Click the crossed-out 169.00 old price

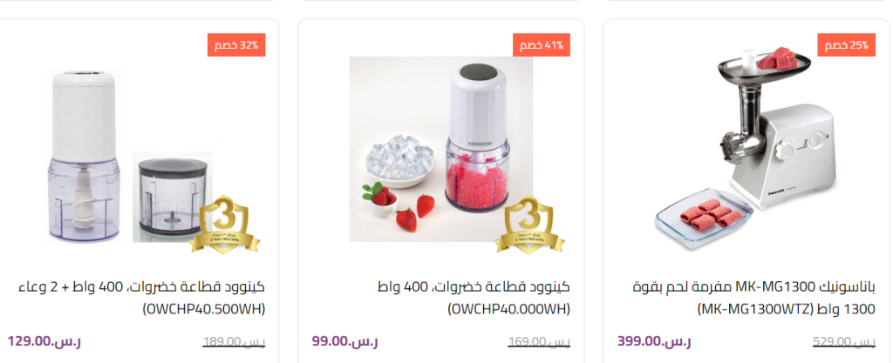tap(539, 342)
